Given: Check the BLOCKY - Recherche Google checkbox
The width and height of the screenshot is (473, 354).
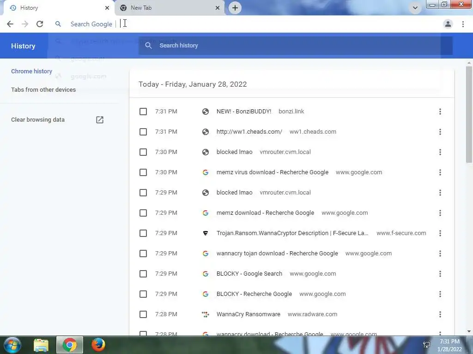Looking at the screenshot, I should [143, 294].
